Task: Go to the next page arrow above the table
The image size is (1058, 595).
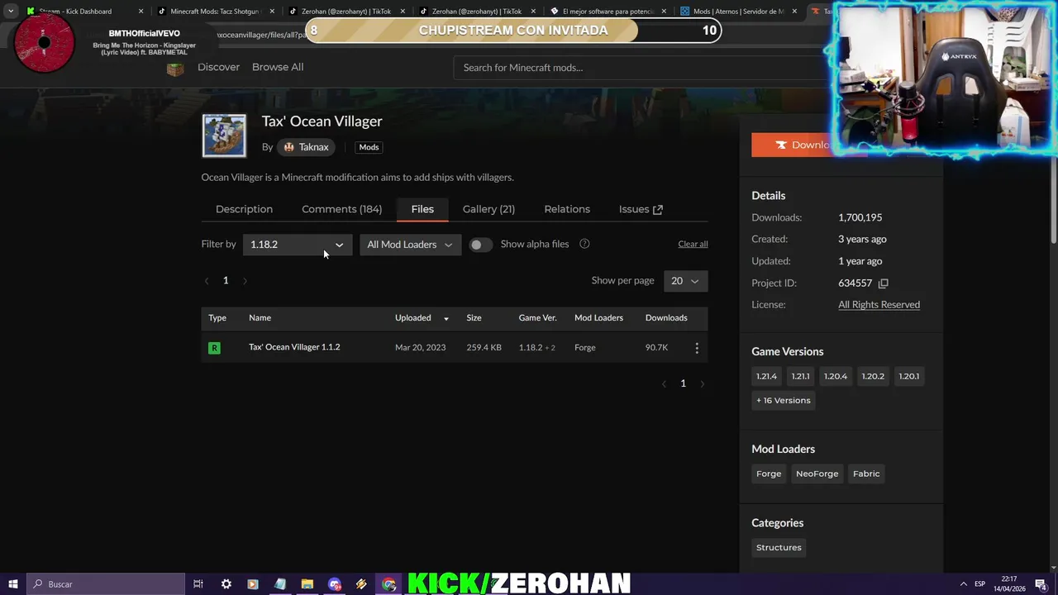Action: click(x=245, y=281)
